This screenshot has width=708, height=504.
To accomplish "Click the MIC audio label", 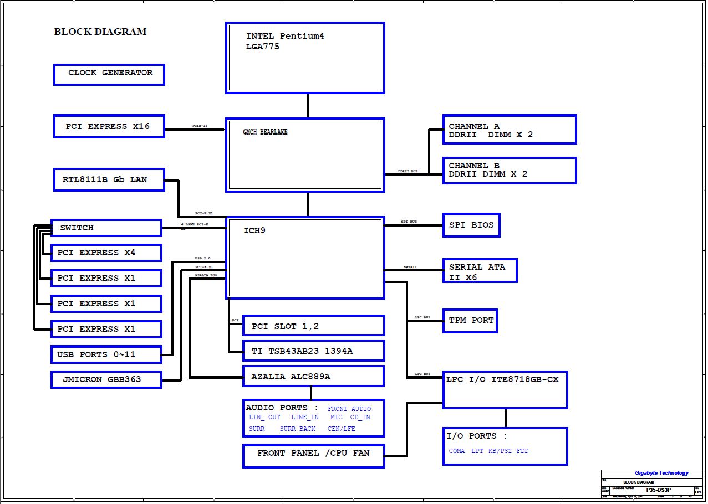I will pyautogui.click(x=336, y=417).
